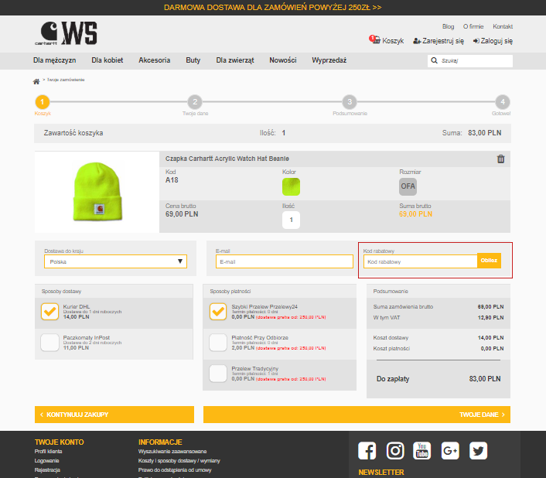Image resolution: width=546 pixels, height=478 pixels.
Task: Click the Oblicz discount button
Action: coord(489,261)
